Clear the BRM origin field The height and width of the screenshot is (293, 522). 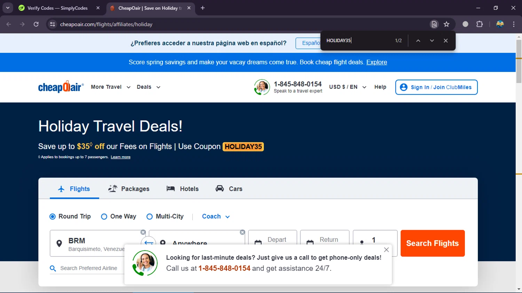coord(143,232)
